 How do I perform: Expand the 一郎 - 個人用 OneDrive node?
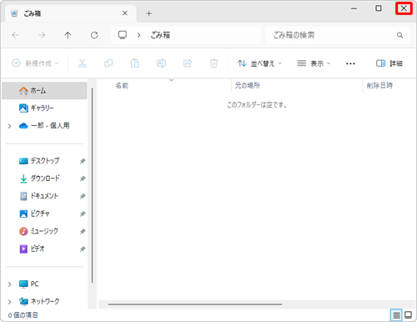coord(9,126)
